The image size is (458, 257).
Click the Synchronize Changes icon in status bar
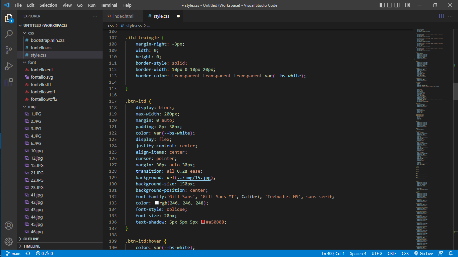[x=28, y=253]
